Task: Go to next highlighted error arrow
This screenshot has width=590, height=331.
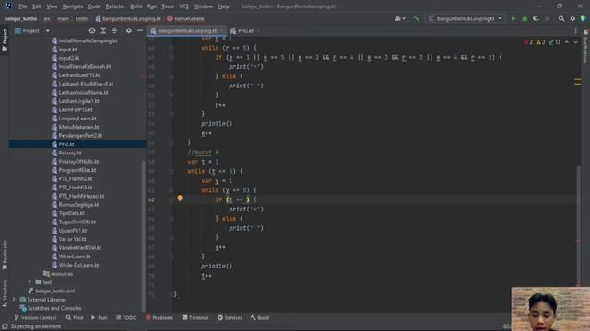Action: [575, 42]
